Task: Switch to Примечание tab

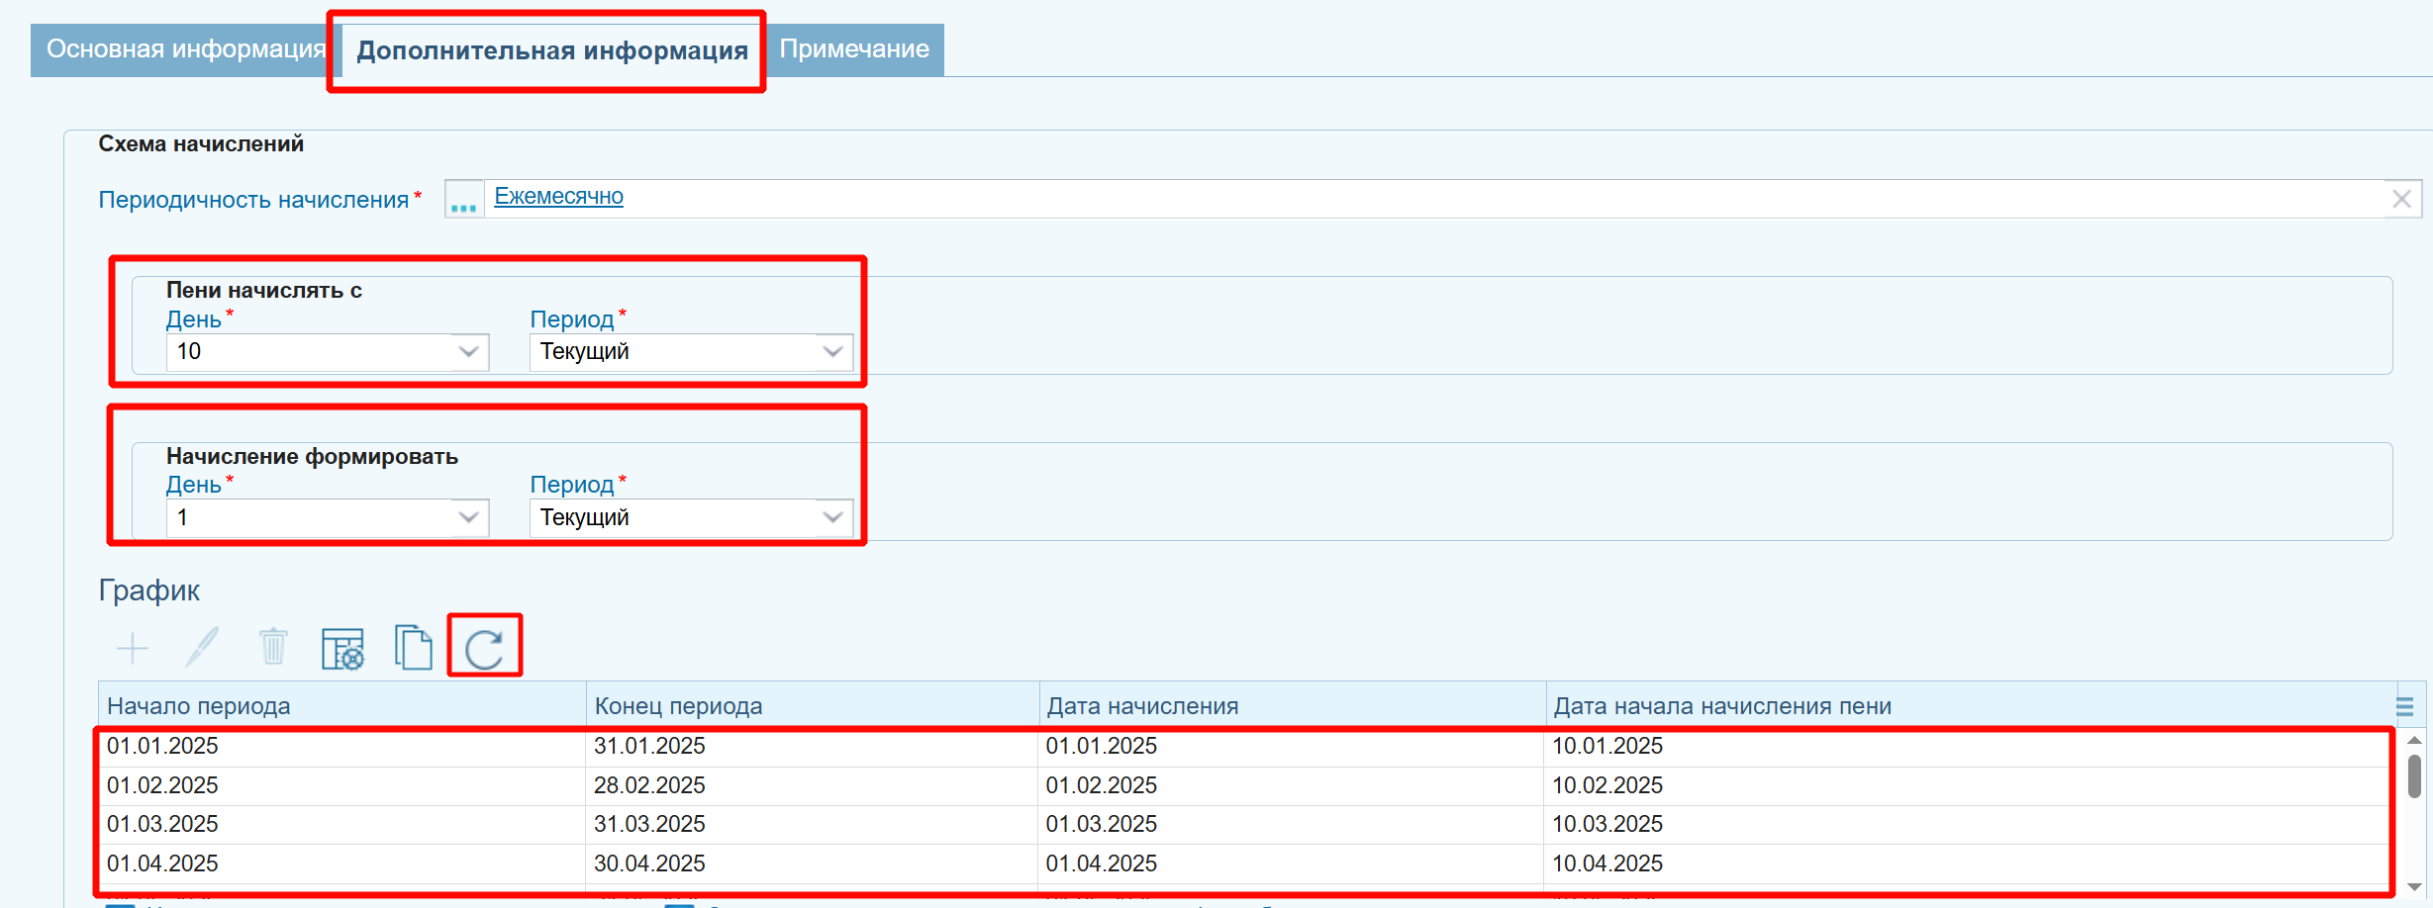Action: [853, 49]
